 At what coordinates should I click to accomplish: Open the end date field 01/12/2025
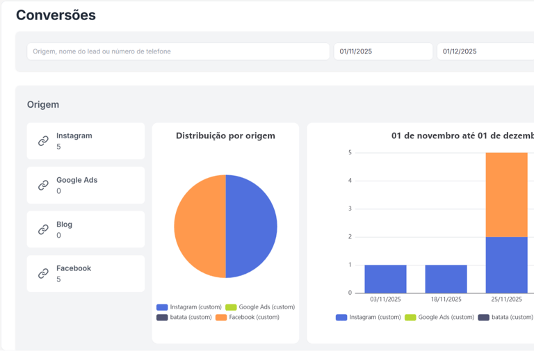tap(485, 51)
